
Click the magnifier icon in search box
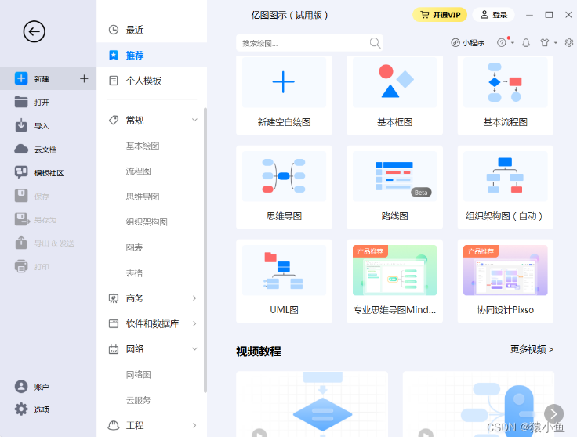[x=375, y=43]
